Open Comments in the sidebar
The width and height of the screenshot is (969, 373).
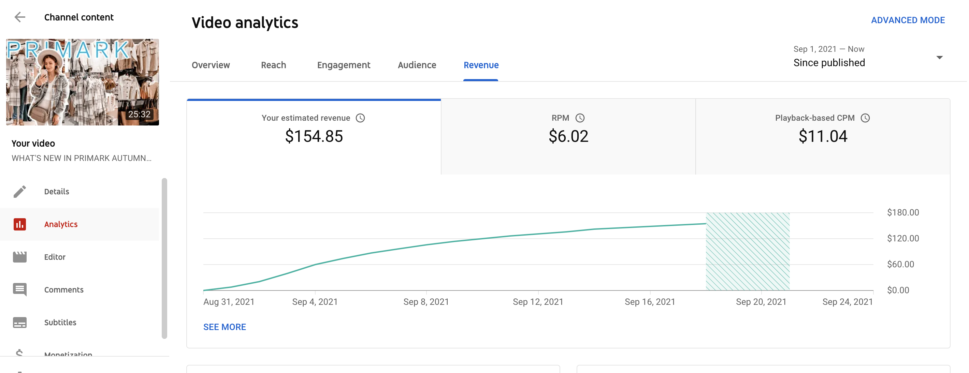(x=79, y=289)
